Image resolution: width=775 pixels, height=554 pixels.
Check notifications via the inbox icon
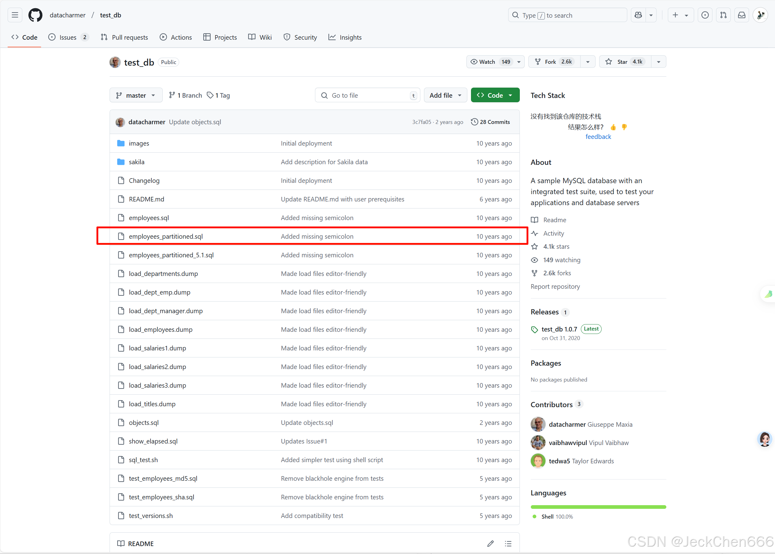coord(741,15)
